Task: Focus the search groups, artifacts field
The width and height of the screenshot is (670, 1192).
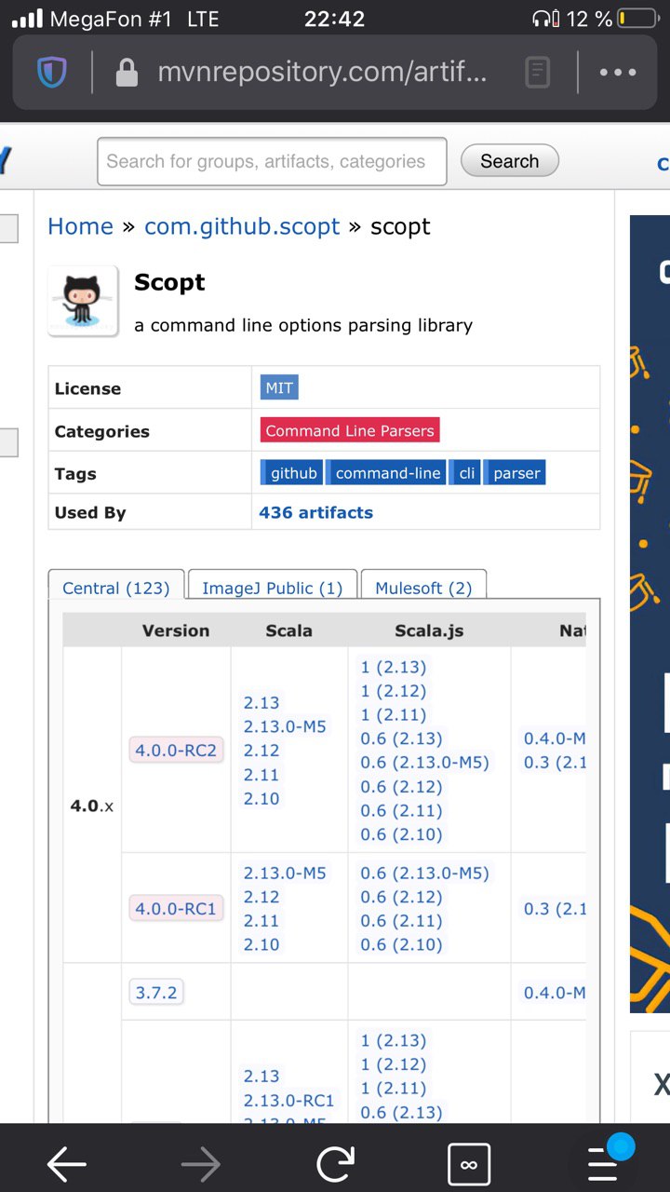Action: click(272, 161)
